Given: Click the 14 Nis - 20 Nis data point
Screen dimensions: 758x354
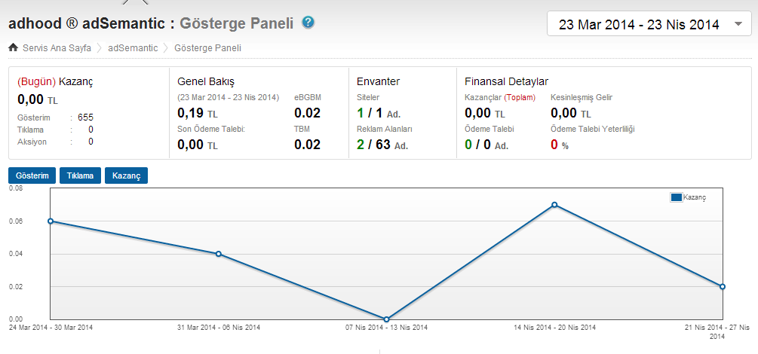Looking at the screenshot, I should [x=554, y=205].
